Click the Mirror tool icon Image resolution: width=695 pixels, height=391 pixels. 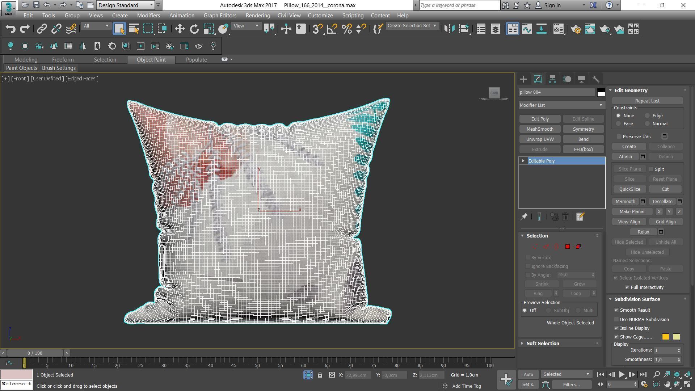(x=449, y=29)
